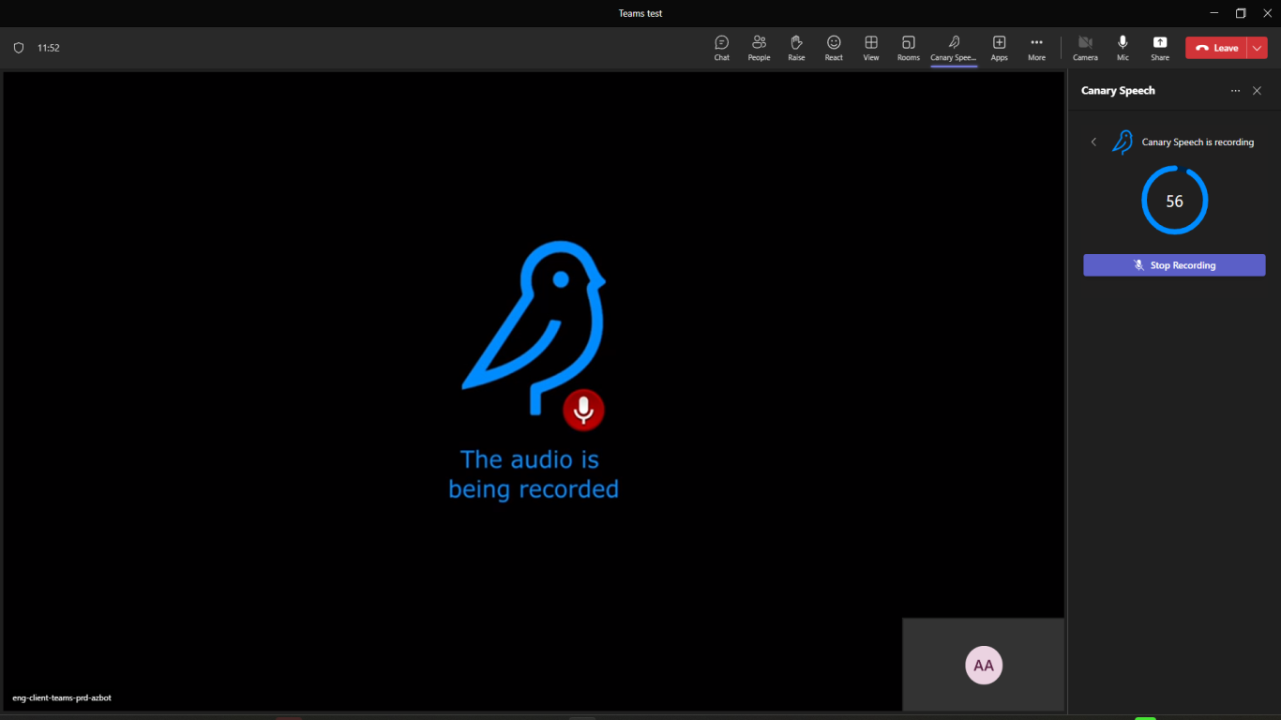
Task: Click the meeting timer 11:52
Action: click(49, 48)
